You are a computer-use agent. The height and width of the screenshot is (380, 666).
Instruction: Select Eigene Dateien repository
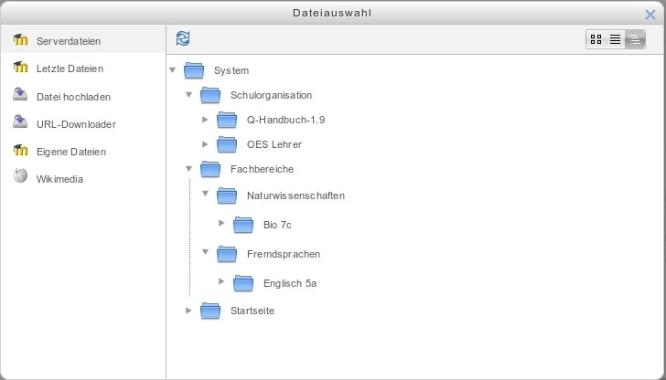pyautogui.click(x=71, y=152)
